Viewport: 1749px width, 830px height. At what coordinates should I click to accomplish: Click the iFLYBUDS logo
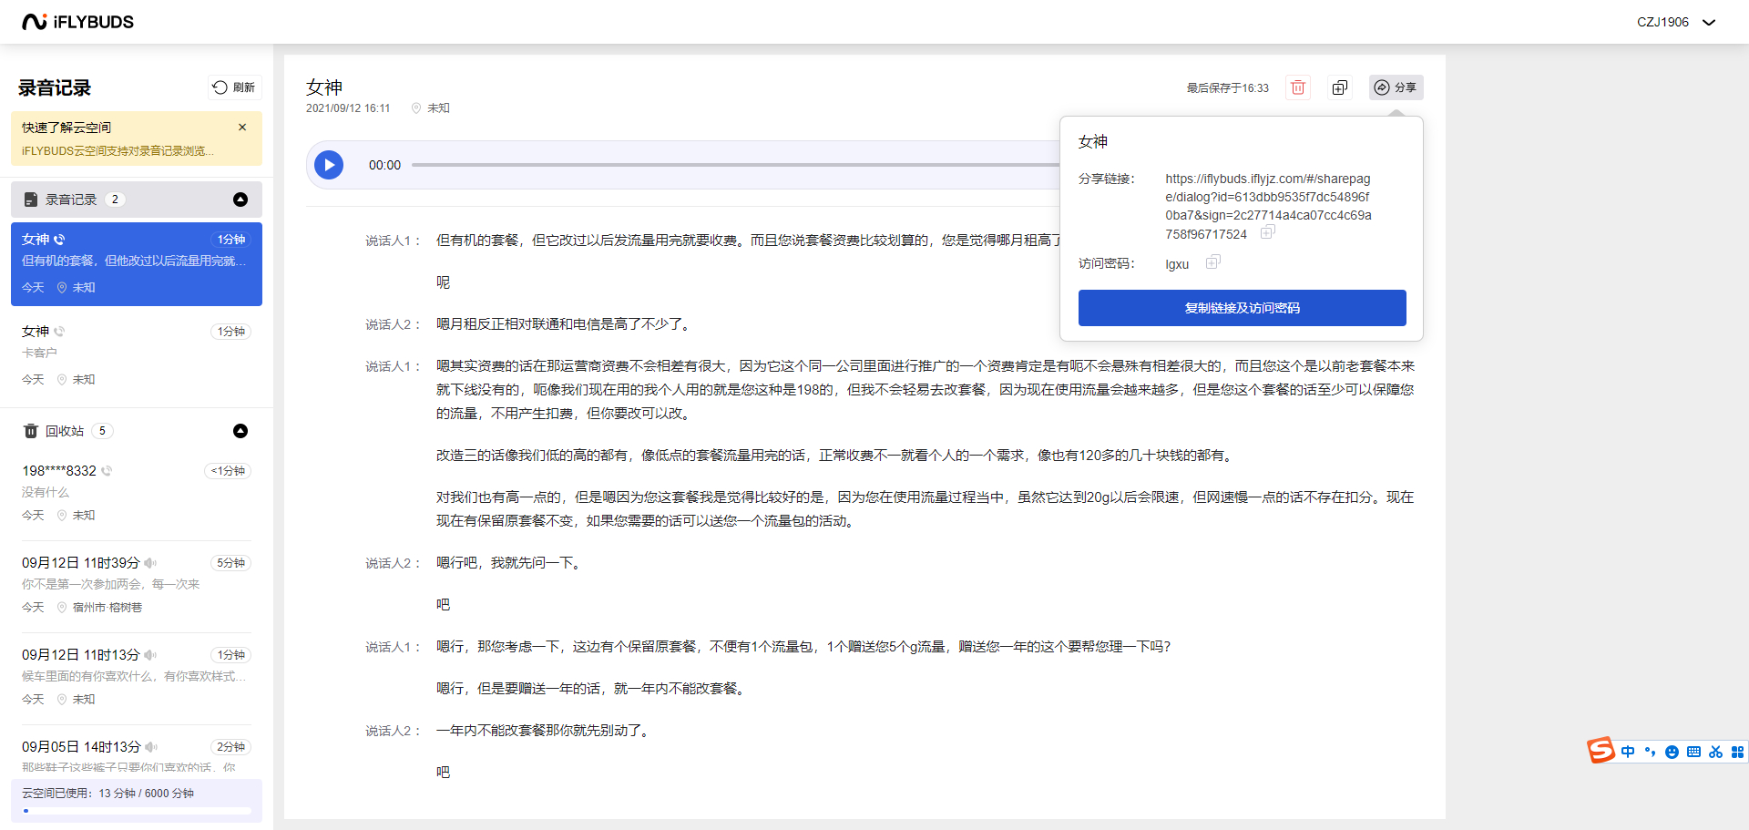tap(77, 21)
